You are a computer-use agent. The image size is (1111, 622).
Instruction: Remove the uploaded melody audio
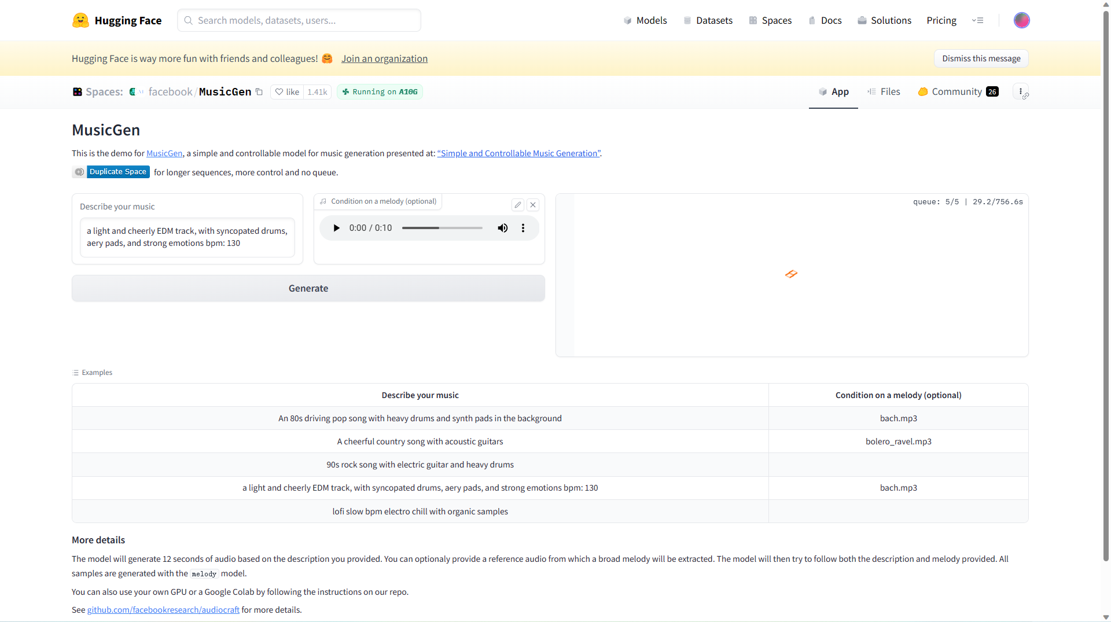pyautogui.click(x=533, y=205)
